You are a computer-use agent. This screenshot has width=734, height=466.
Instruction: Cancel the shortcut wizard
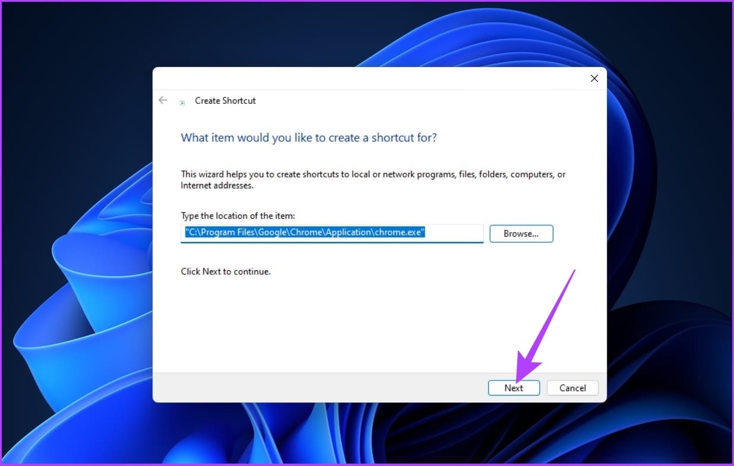[572, 388]
